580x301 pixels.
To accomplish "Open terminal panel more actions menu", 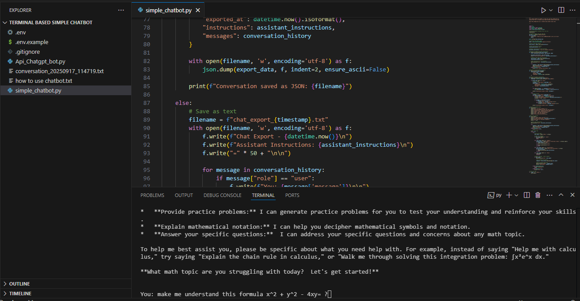I will (549, 195).
